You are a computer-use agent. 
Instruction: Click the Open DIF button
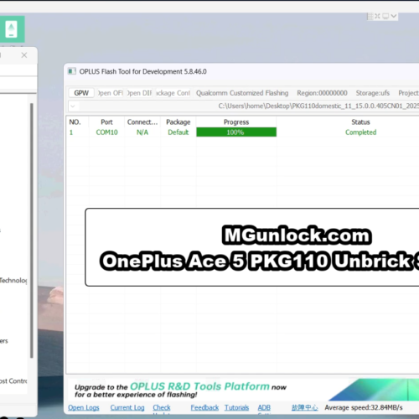pos(139,93)
